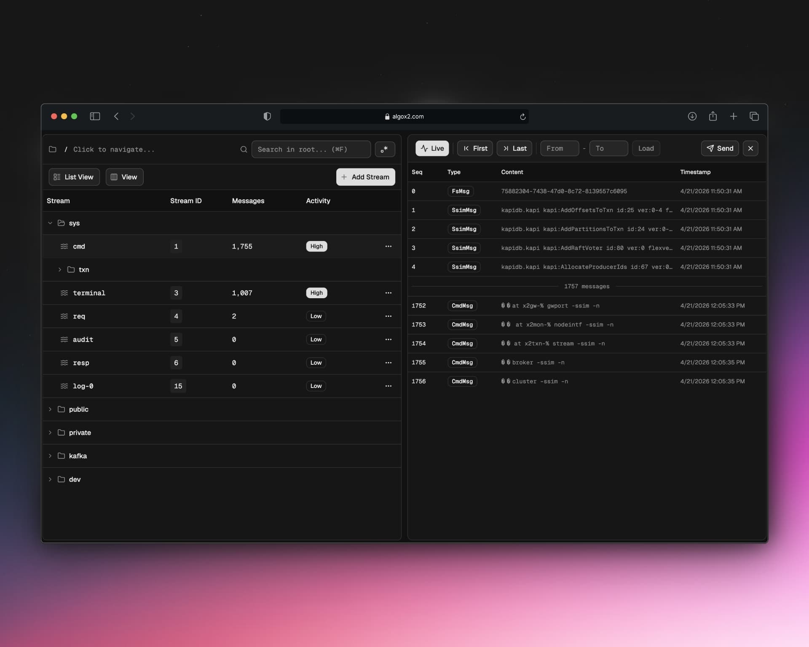The height and width of the screenshot is (647, 809).
Task: Click the Load range button
Action: [646, 148]
